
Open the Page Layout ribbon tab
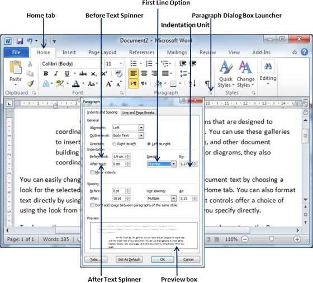pyautogui.click(x=102, y=53)
